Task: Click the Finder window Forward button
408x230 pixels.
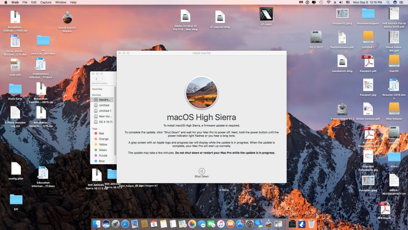Action: (x=102, y=79)
